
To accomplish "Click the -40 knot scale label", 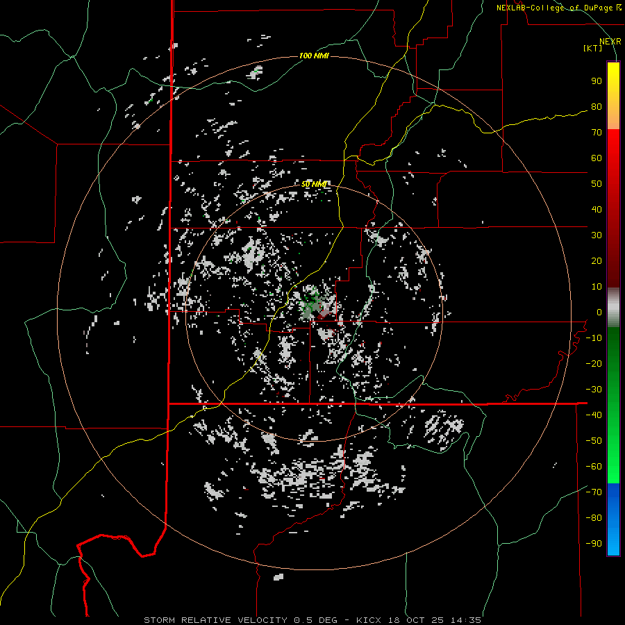I will pyautogui.click(x=594, y=415).
